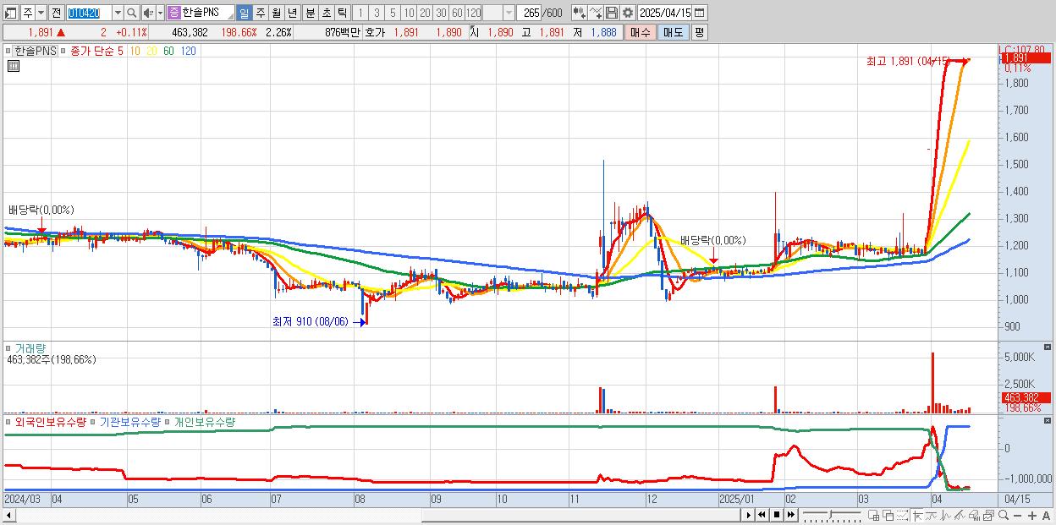This screenshot has width=1056, height=525.
Task: Click the 매도 sell button
Action: (673, 32)
